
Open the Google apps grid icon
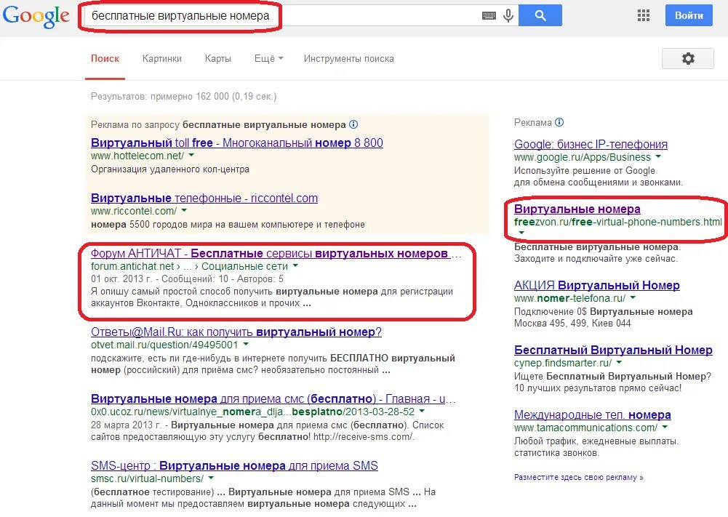point(644,15)
